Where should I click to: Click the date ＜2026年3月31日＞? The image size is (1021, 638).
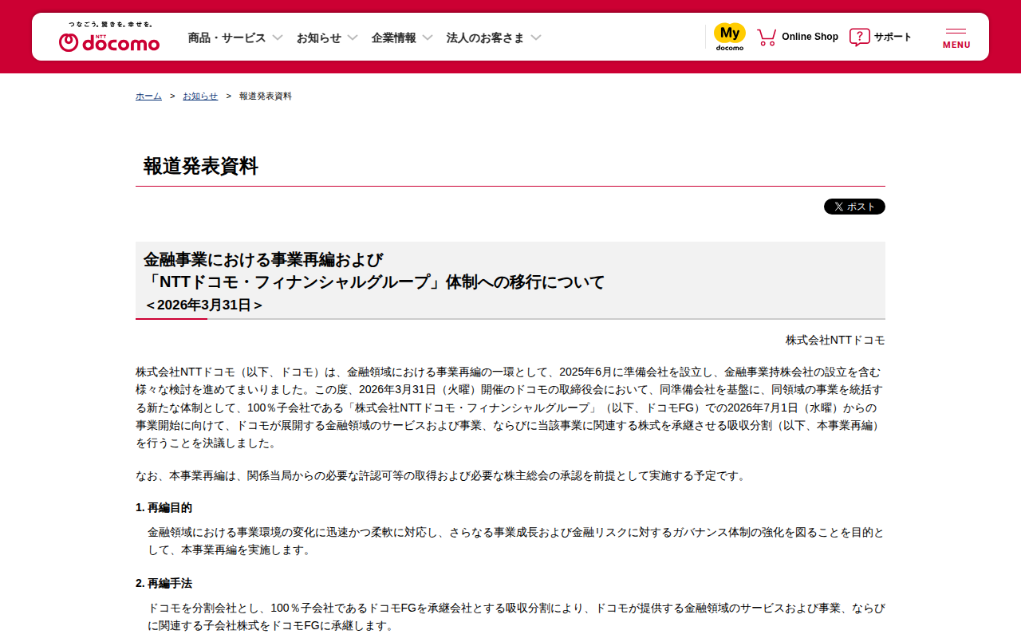(x=204, y=305)
